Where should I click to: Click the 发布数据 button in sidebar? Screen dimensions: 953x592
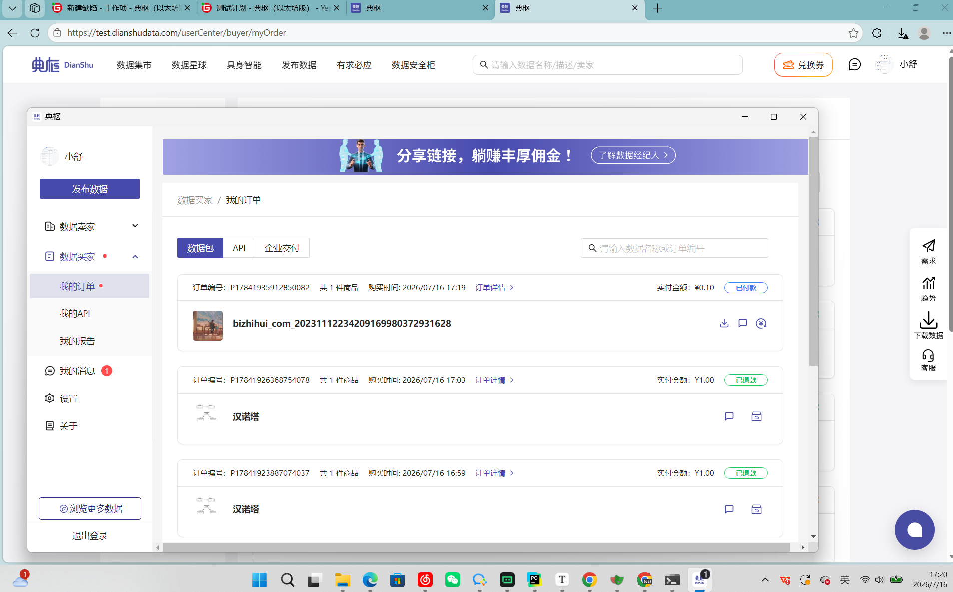pyautogui.click(x=90, y=189)
